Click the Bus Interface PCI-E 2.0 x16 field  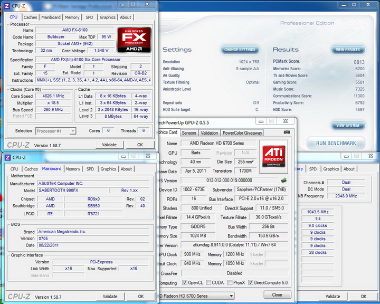[261, 198]
